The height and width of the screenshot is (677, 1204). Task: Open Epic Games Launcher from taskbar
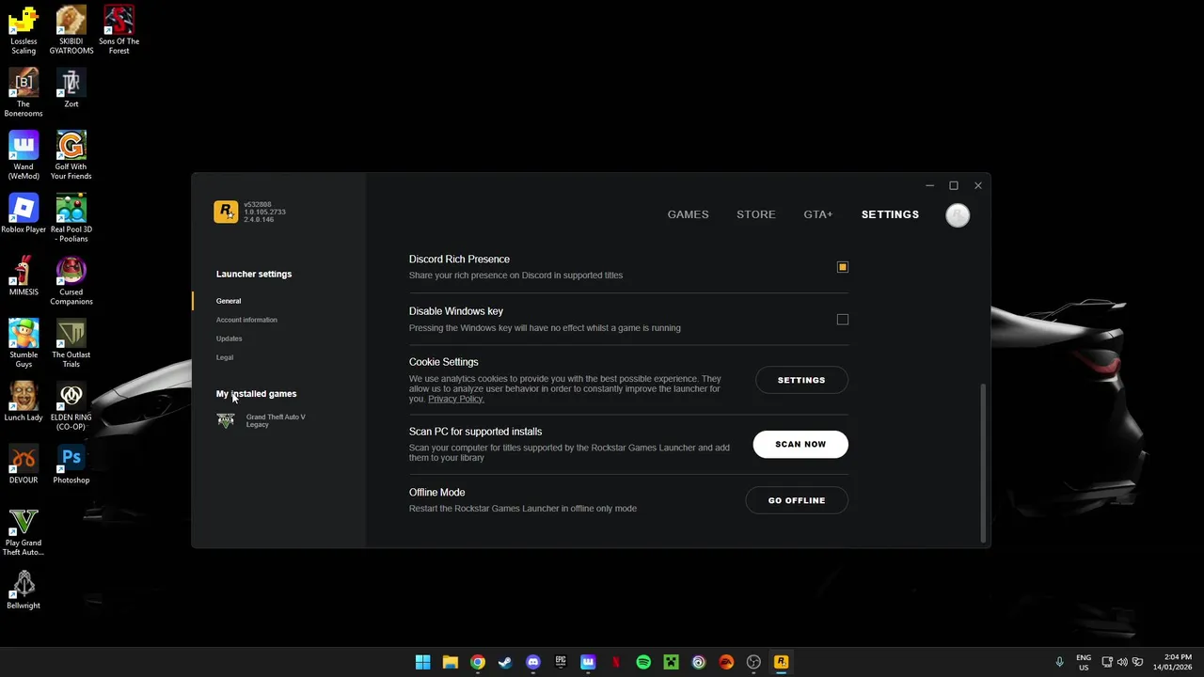pos(561,662)
